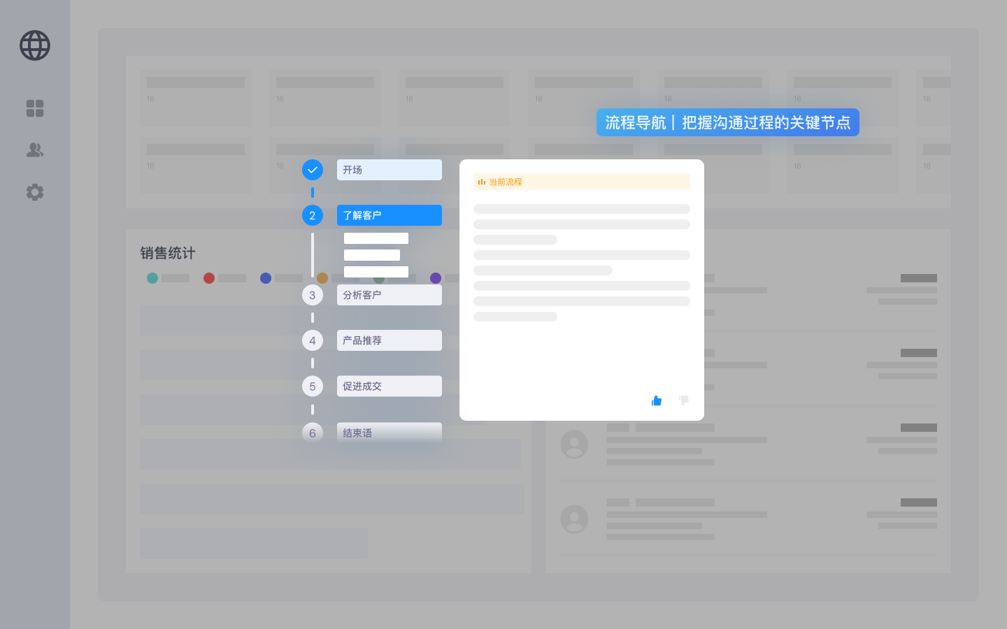Click the purple legend dot under 销售统计
Viewport: 1007px width, 629px height.
click(436, 278)
